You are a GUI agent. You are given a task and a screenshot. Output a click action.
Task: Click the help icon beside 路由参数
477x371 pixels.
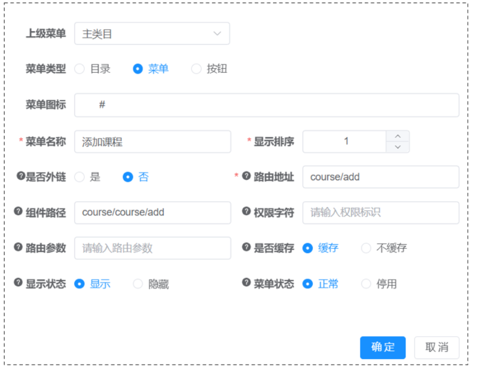[x=18, y=247]
